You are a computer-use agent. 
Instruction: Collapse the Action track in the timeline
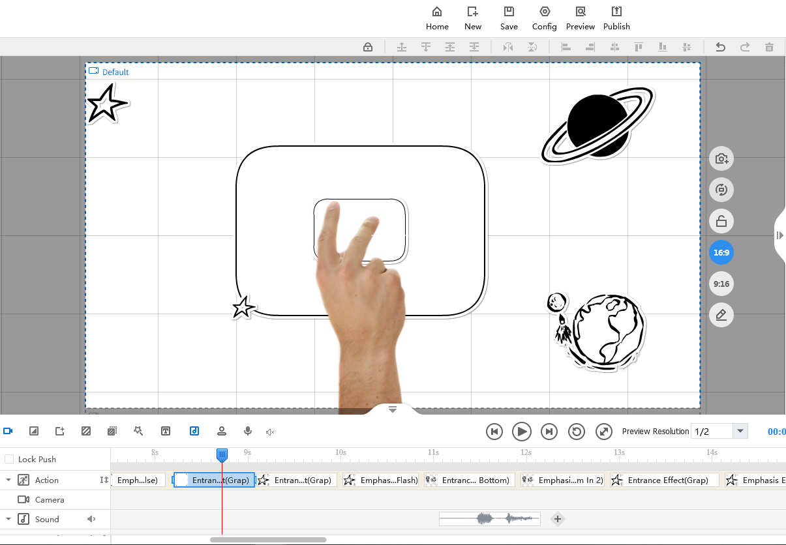point(8,480)
